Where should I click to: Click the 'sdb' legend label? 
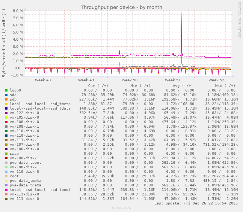(x=13, y=99)
